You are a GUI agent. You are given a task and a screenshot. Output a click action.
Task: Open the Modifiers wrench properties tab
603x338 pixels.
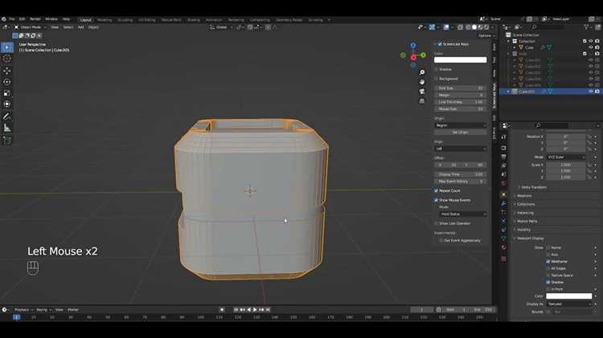pos(504,203)
